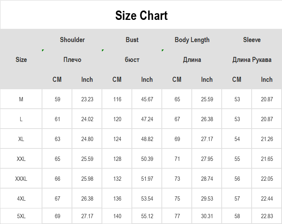Click the sleeve inch cell 22.44
Image resolution: width=282 pixels, height=224 pixels.
[x=267, y=198]
